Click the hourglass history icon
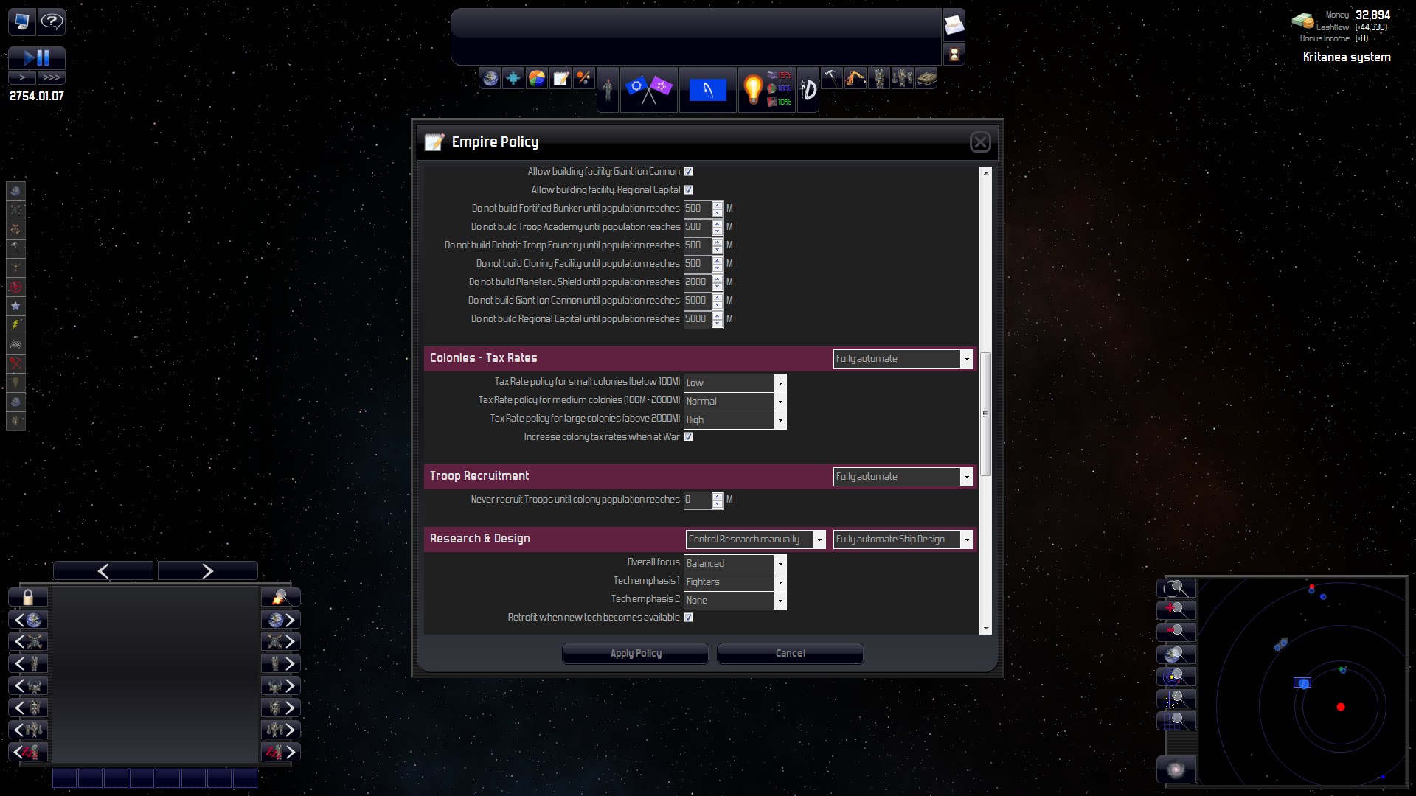Image resolution: width=1416 pixels, height=796 pixels. point(954,55)
